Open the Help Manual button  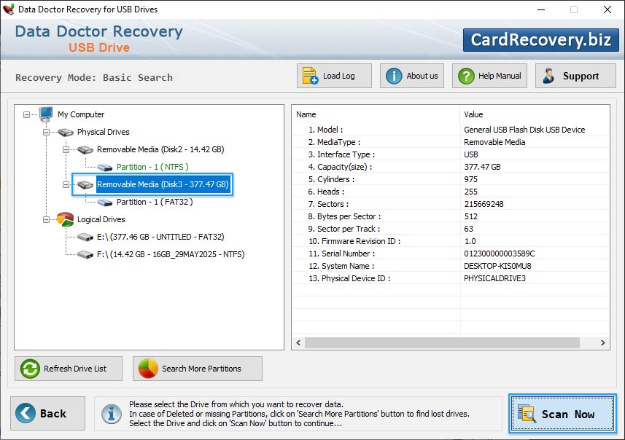click(x=489, y=76)
